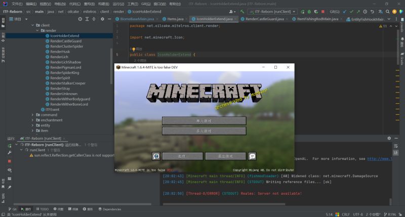
Task: Stop the run with the top toolbar's red square
Action: pos(323,12)
